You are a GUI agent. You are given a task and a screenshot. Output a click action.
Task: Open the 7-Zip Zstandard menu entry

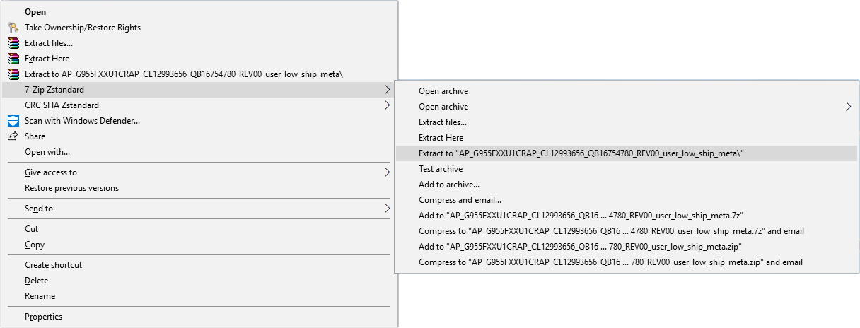pos(199,90)
